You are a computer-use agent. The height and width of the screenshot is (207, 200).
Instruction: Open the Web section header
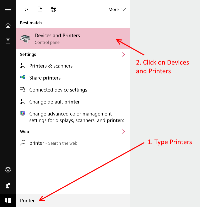coord(24,131)
